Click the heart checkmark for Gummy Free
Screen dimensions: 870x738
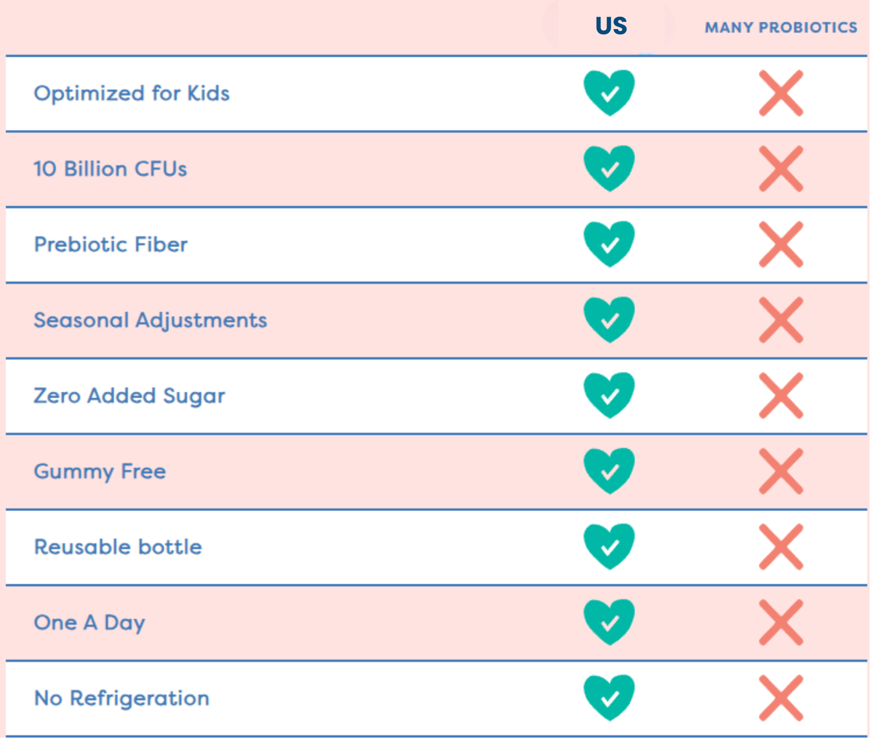point(609,471)
